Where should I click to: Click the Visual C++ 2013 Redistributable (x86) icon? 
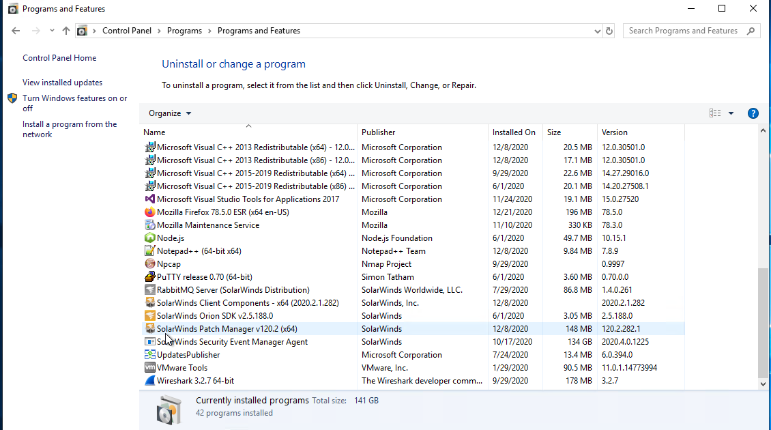coord(150,160)
